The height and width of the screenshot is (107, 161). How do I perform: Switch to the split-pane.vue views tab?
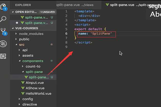(x=74, y=5)
